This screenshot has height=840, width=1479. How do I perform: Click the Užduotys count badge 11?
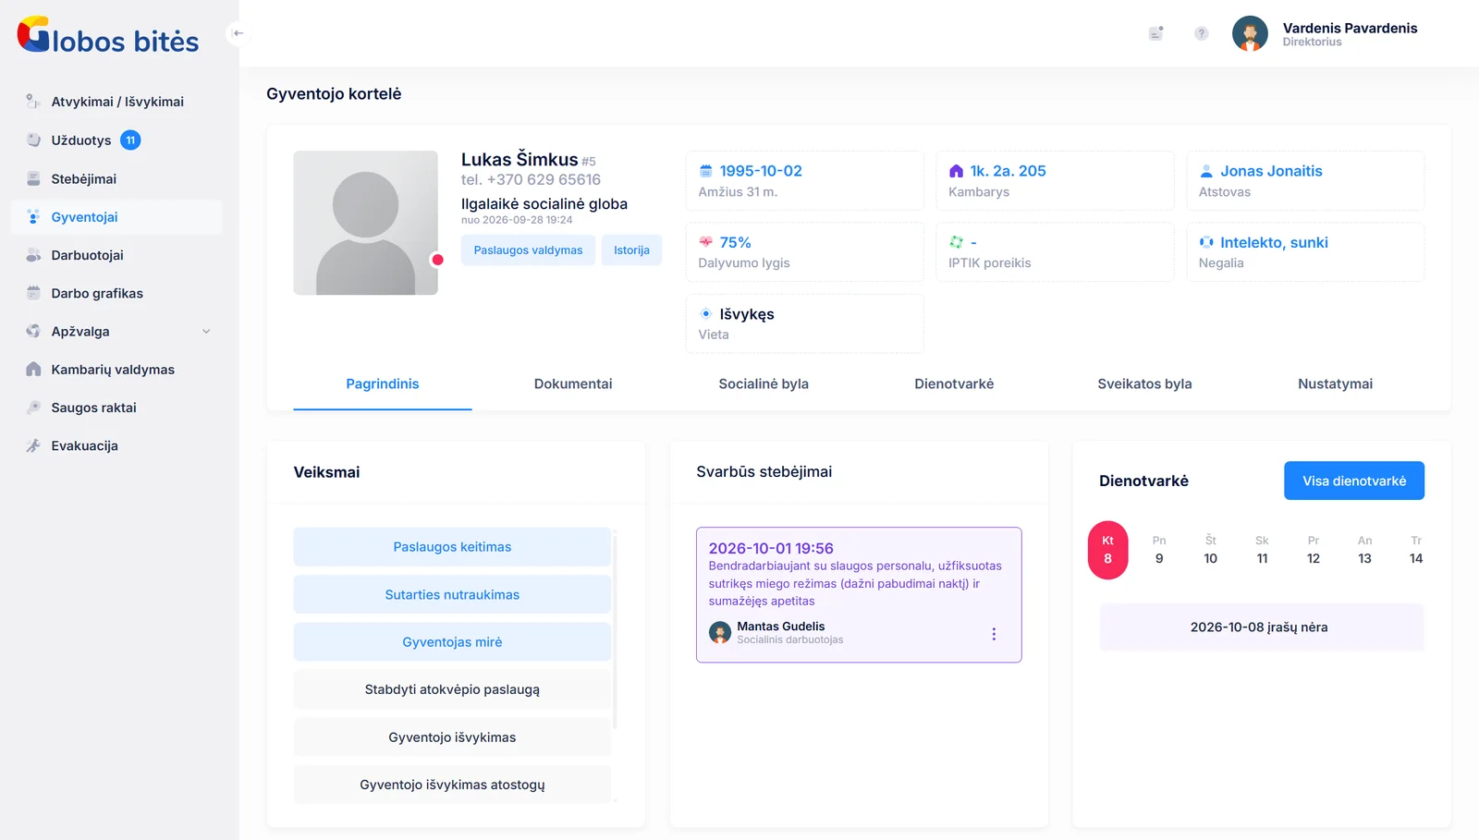130,140
